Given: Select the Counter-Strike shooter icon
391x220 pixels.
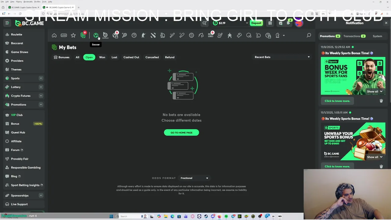Looking at the screenshot, I should tap(144, 35).
